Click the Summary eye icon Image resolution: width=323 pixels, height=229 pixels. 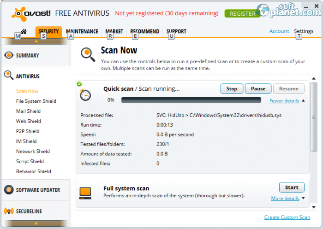tap(9, 55)
